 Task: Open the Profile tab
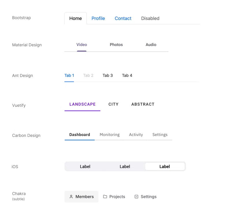click(x=98, y=18)
